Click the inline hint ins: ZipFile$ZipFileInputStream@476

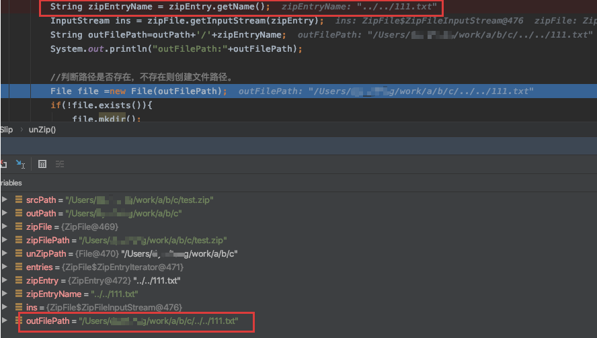429,21
